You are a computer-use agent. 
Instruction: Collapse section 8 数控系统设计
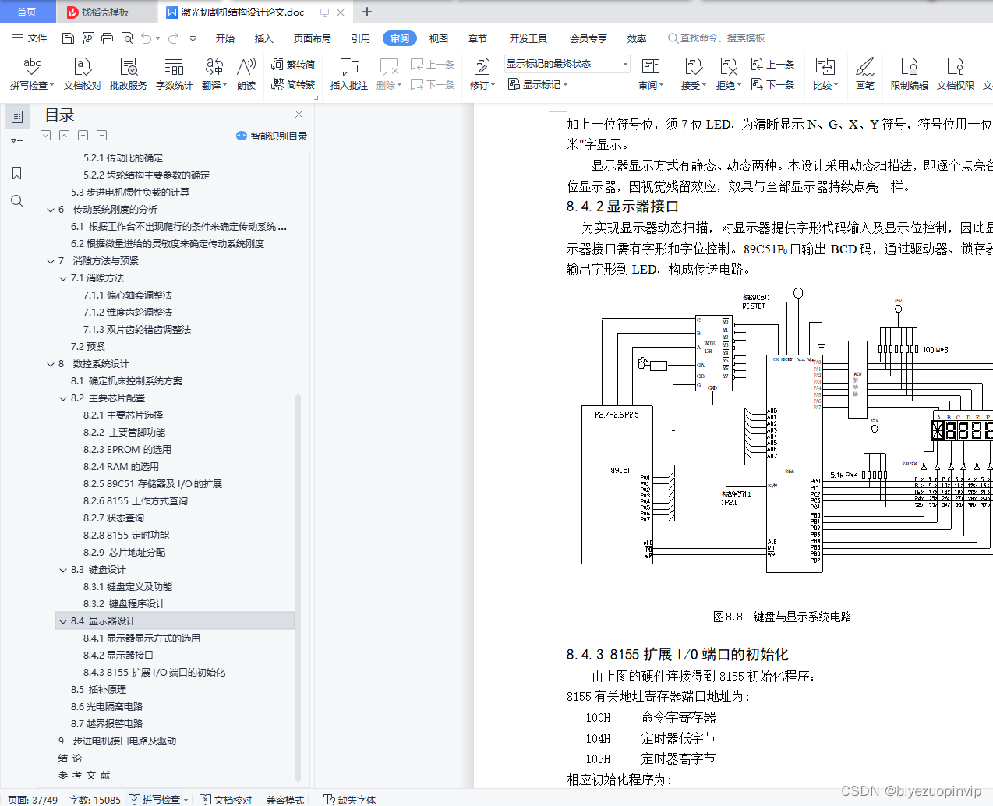coord(51,364)
